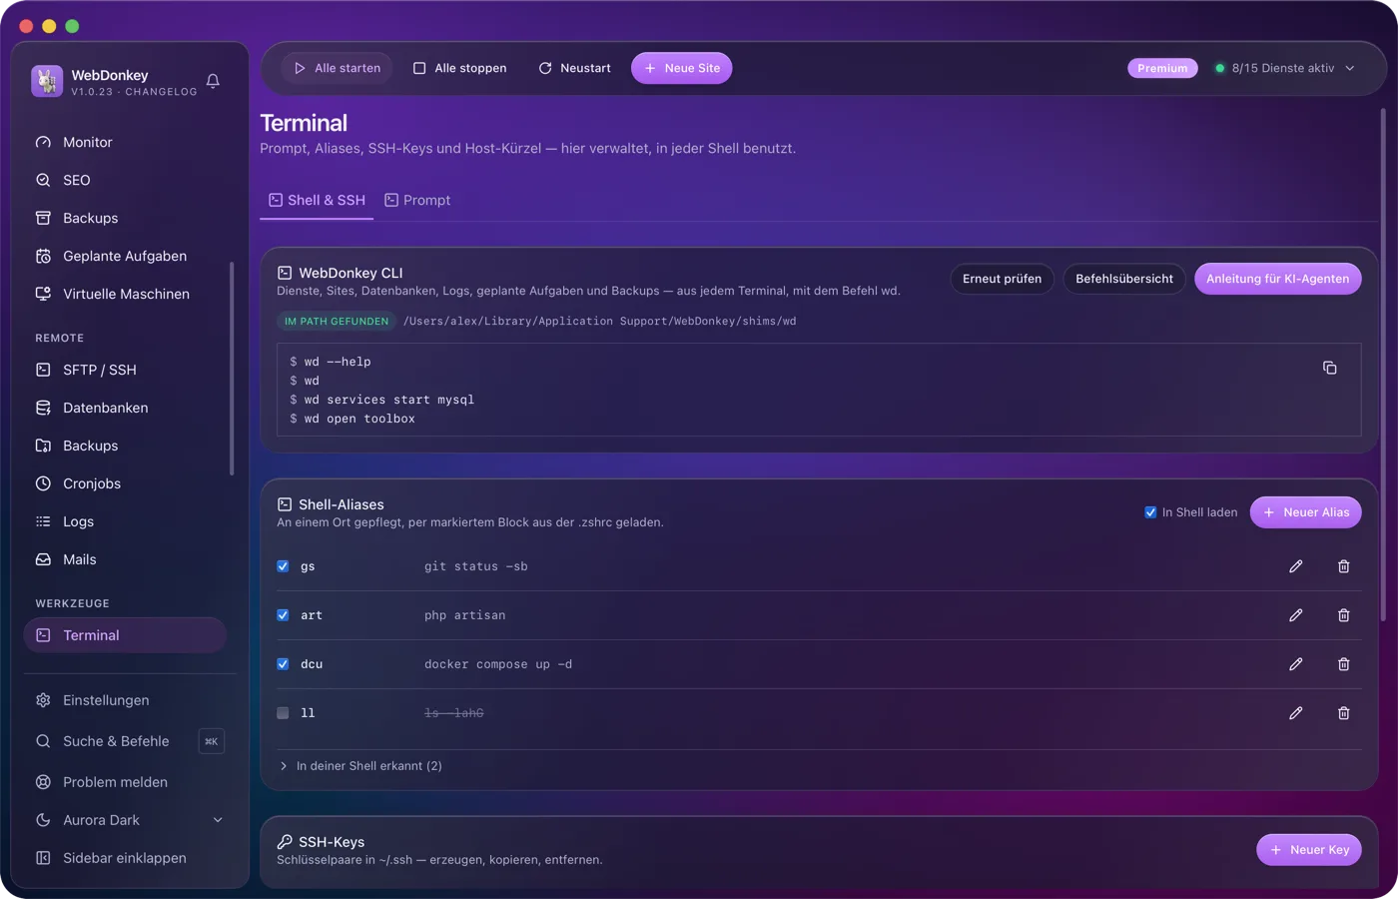Add a Neuer Key for SSH

pos(1309,850)
